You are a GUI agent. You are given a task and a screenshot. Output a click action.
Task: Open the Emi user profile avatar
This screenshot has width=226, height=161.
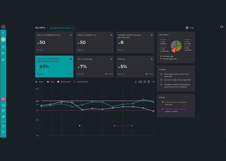[3, 99]
